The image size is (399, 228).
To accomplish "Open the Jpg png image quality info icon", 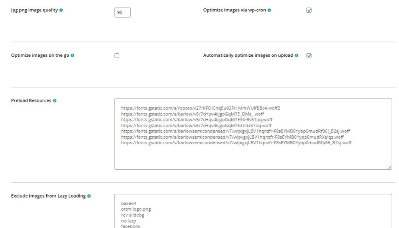I will 61,10.
